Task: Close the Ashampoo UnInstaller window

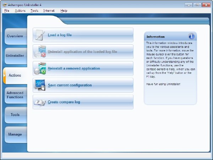Action: coord(206,5)
